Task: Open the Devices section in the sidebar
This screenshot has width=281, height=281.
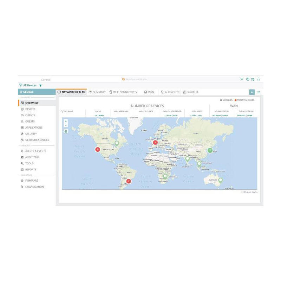Action: [x=30, y=109]
